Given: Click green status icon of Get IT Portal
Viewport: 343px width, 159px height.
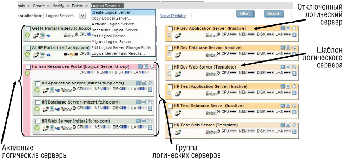Looking at the screenshot, I should [x=28, y=35].
